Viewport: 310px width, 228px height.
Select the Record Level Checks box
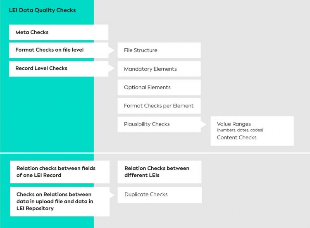pyautogui.click(x=58, y=69)
